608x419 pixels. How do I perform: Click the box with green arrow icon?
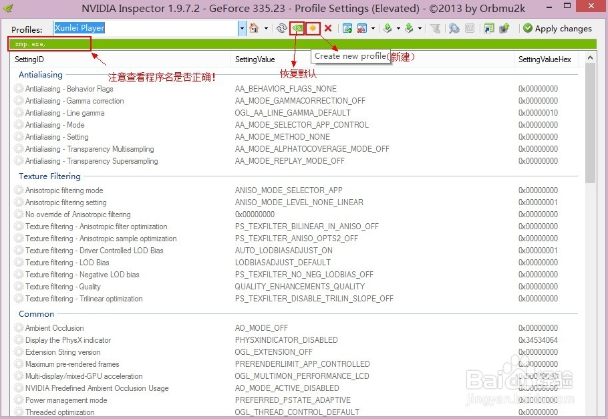point(504,28)
